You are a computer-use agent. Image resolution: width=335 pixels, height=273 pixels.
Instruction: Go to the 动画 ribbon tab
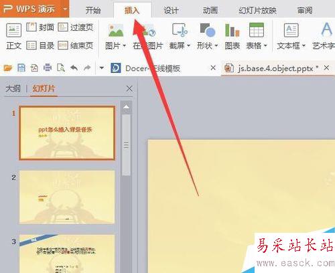tap(210, 10)
